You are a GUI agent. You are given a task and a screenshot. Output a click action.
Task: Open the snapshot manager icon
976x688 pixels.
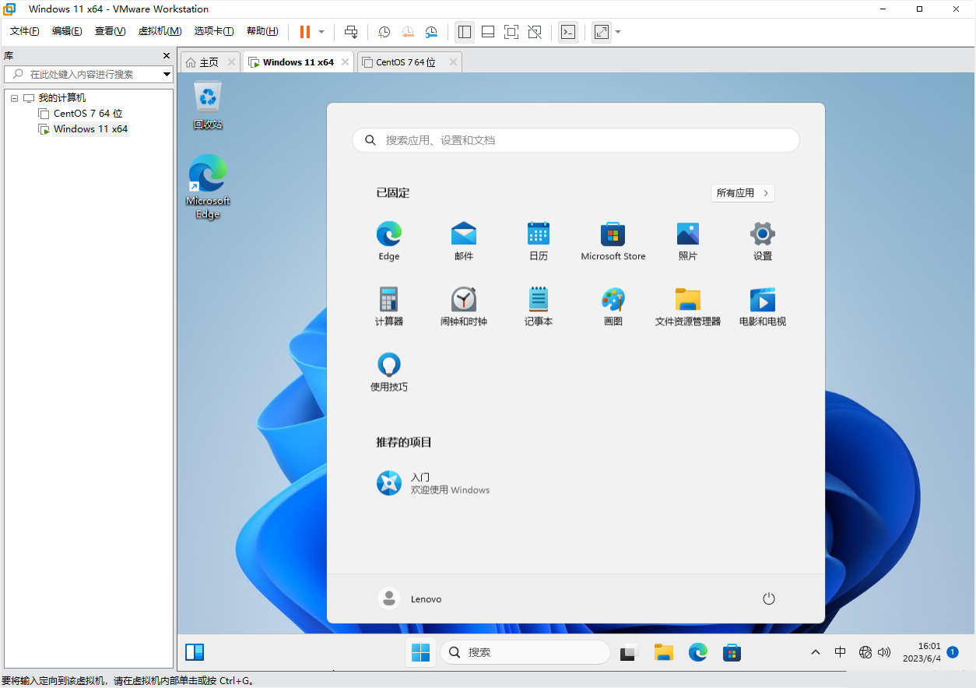click(431, 32)
